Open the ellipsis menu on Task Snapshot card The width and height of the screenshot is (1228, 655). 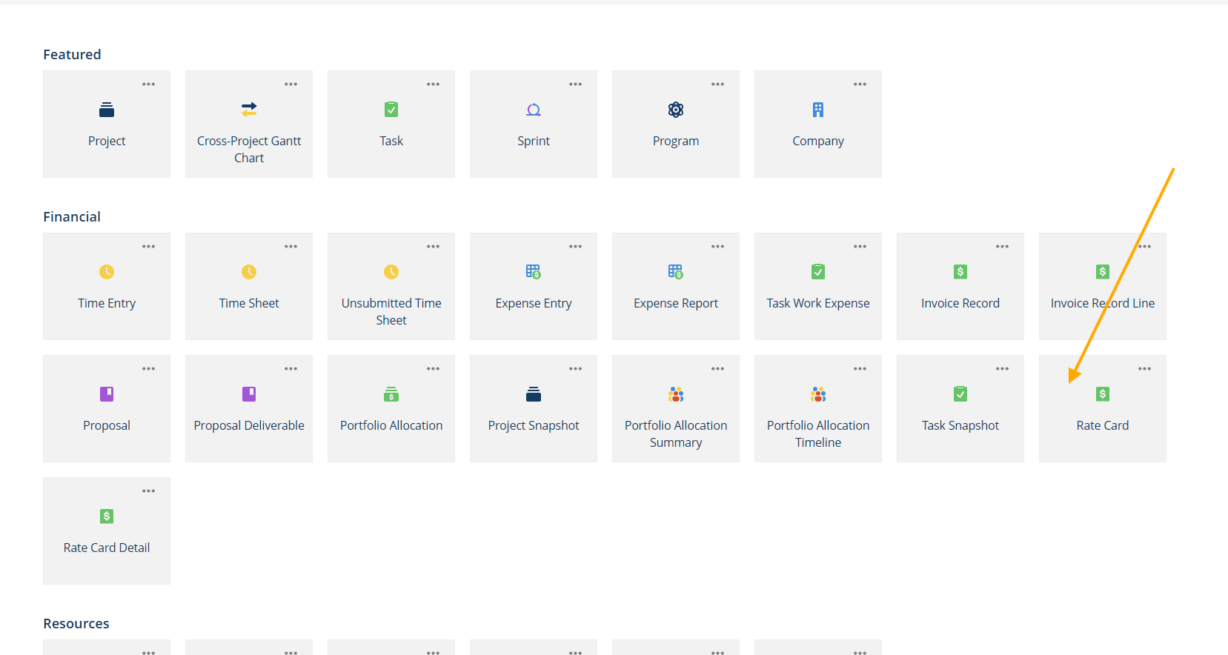[x=1003, y=369]
